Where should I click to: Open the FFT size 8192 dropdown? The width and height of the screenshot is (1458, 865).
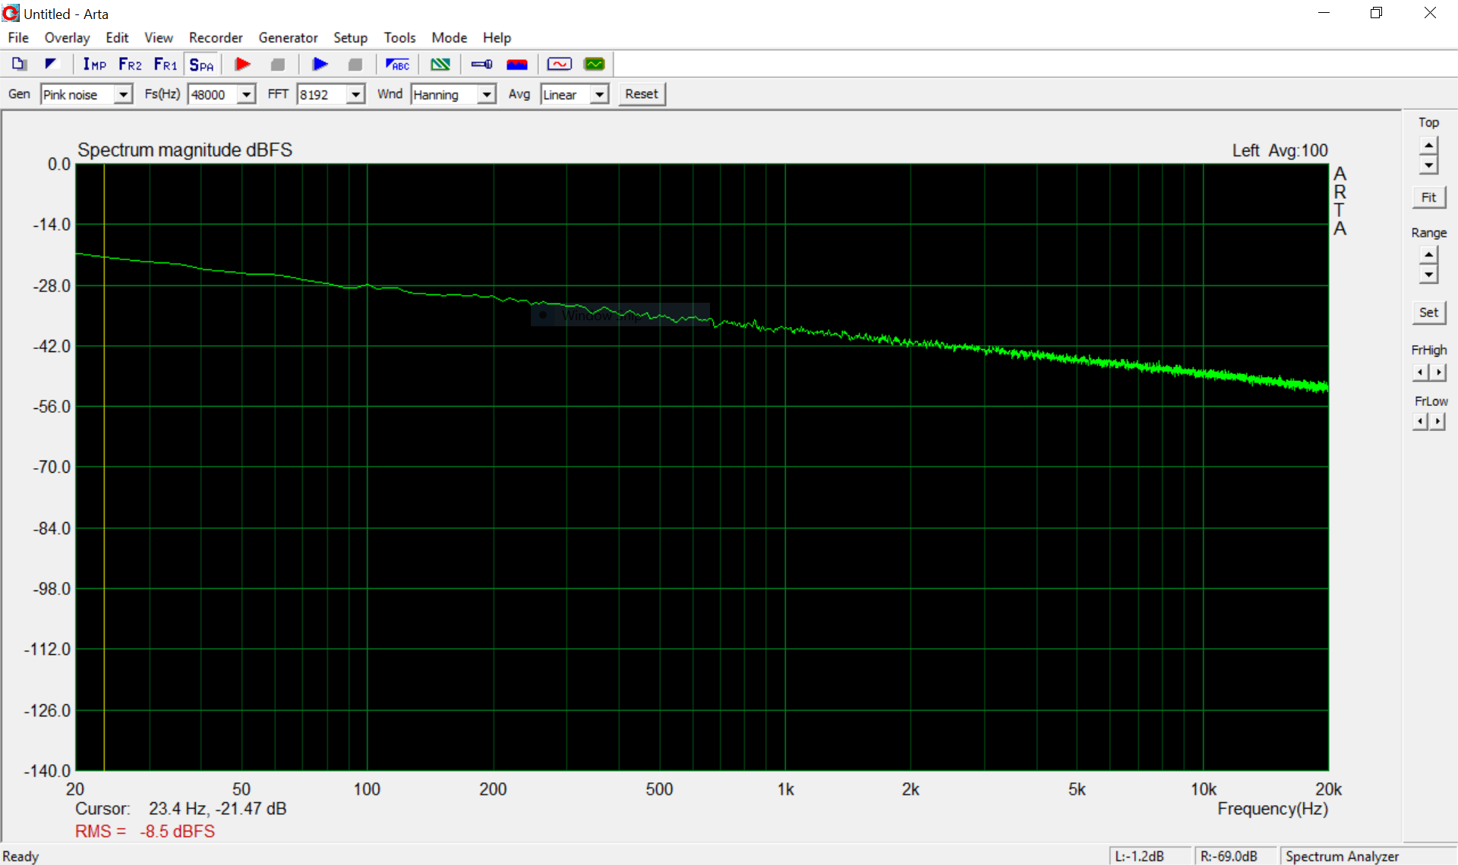pos(355,94)
